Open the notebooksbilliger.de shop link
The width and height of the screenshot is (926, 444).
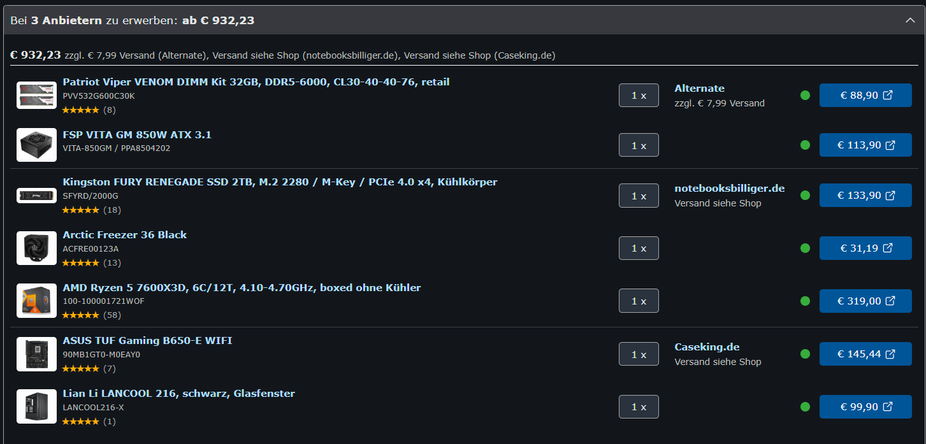730,189
